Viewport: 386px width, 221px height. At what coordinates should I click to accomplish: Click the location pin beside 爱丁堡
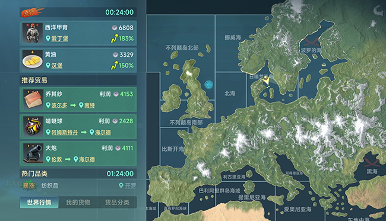(48, 39)
